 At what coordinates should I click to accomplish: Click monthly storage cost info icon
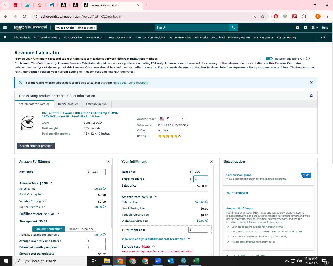pos(104,235)
